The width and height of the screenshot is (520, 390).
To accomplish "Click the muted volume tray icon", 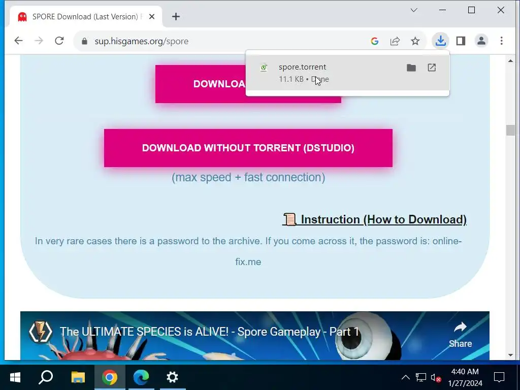I will click(436, 377).
